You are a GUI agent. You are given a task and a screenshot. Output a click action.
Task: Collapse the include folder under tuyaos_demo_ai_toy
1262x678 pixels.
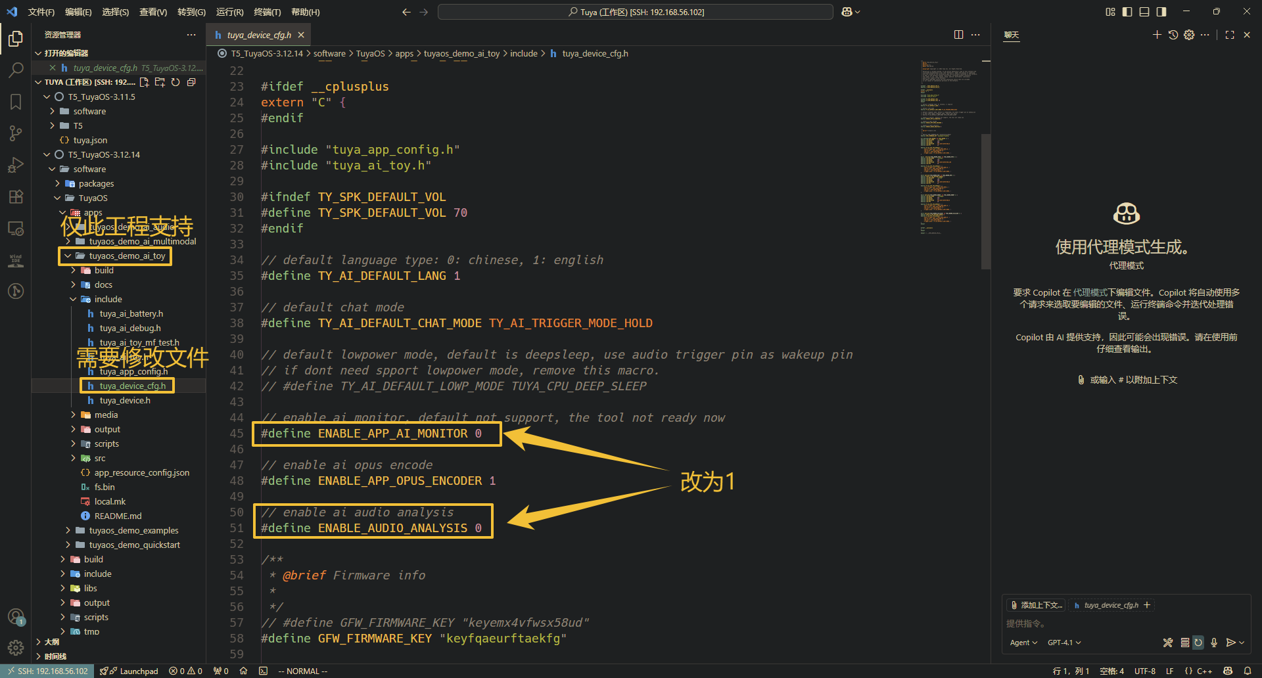108,299
